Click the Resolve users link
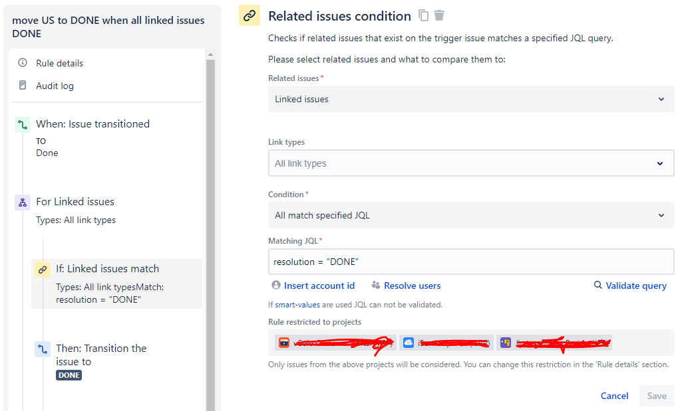680x411 pixels. 411,286
